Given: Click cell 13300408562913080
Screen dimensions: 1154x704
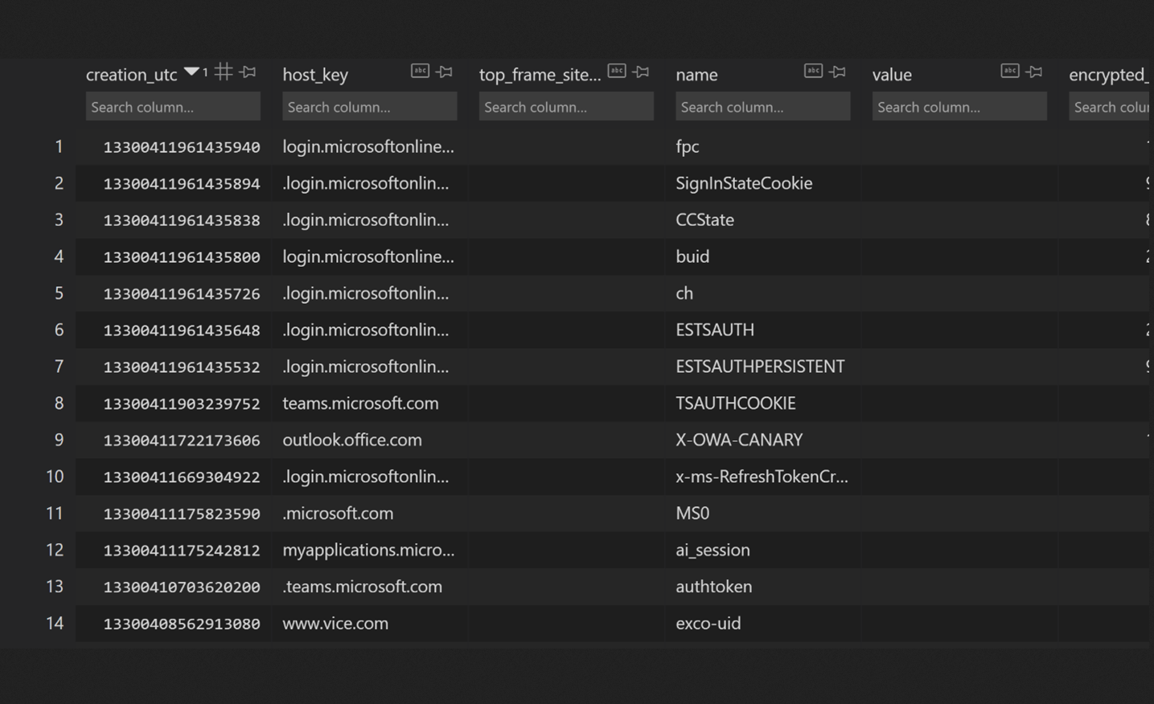Looking at the screenshot, I should [182, 624].
